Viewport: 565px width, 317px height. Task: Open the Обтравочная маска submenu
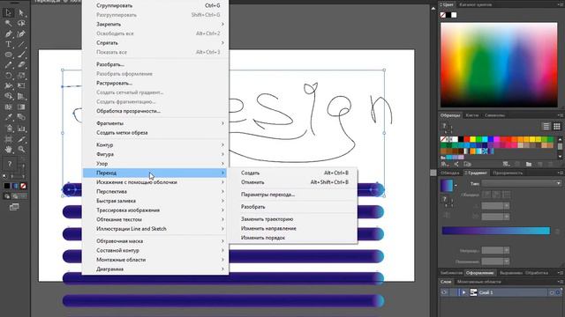coord(155,240)
